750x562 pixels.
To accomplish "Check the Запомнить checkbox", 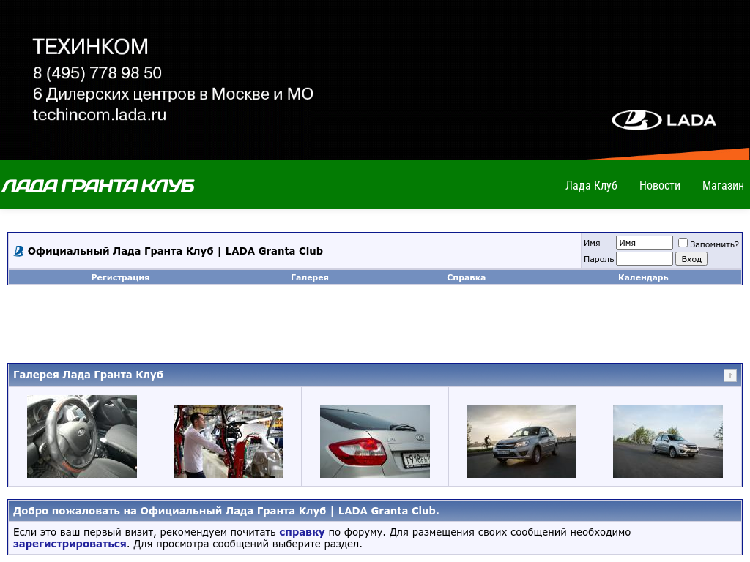I will click(683, 243).
